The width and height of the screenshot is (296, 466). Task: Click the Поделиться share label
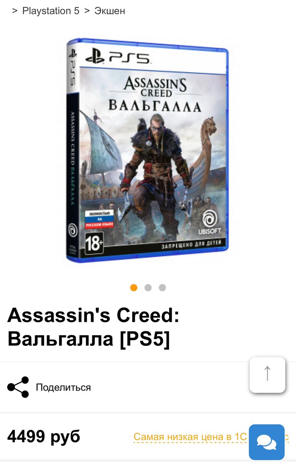(x=63, y=387)
